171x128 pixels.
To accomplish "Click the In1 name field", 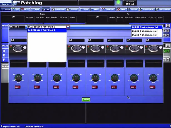I will pos(19,40).
